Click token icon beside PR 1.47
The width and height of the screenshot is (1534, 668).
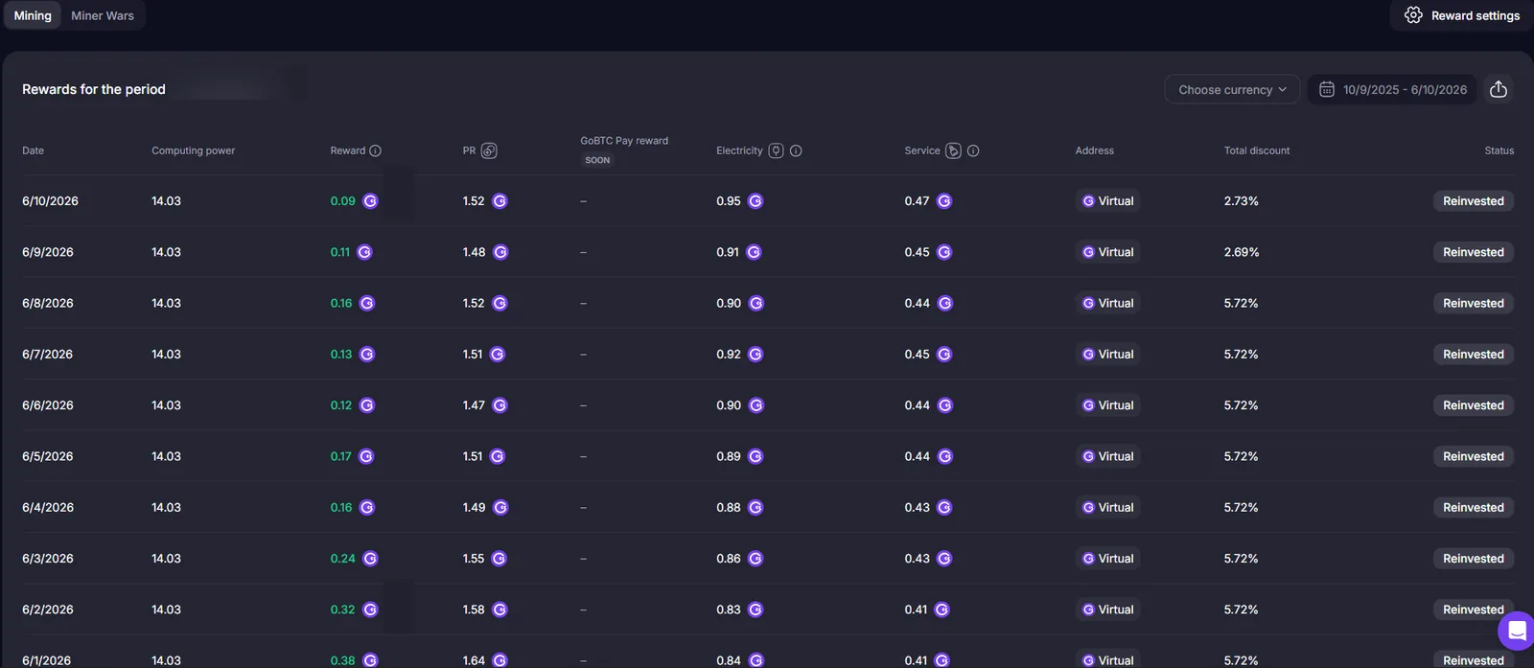[x=500, y=405]
